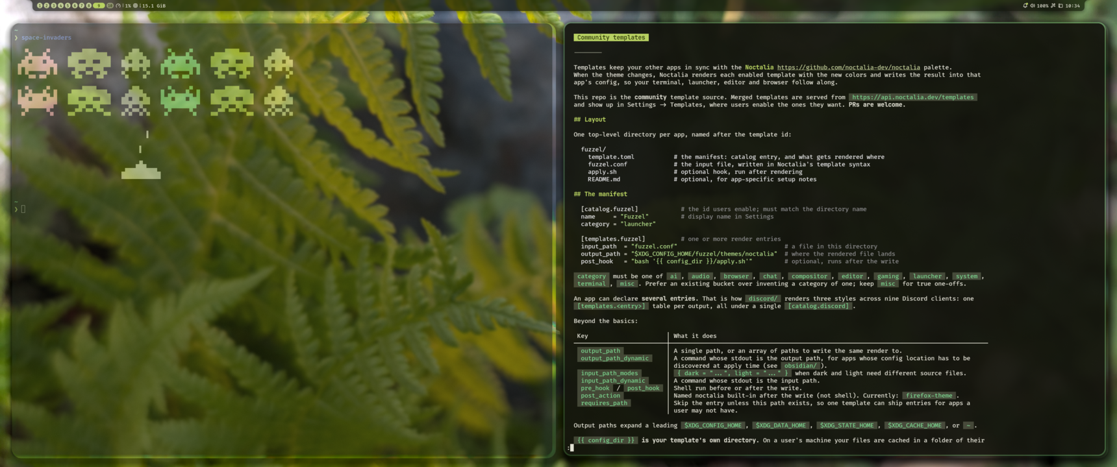Click the "discord/" code tag
This screenshot has height=467, width=1117.
click(x=762, y=299)
